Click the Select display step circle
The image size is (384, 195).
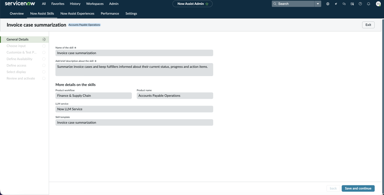[x=44, y=72]
